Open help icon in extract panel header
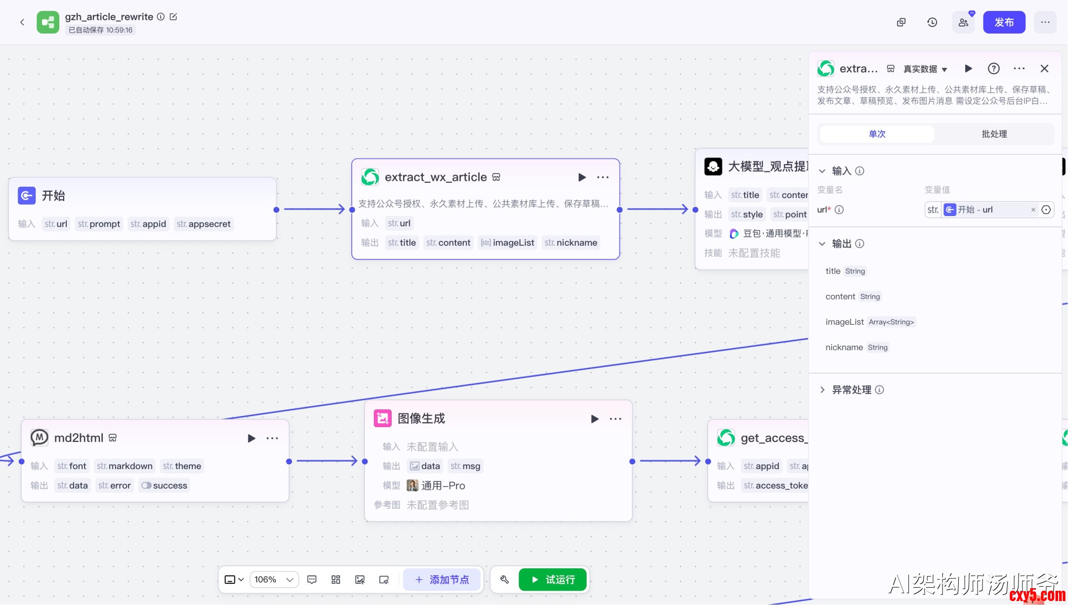Screen dimensions: 1068x605 pos(993,69)
